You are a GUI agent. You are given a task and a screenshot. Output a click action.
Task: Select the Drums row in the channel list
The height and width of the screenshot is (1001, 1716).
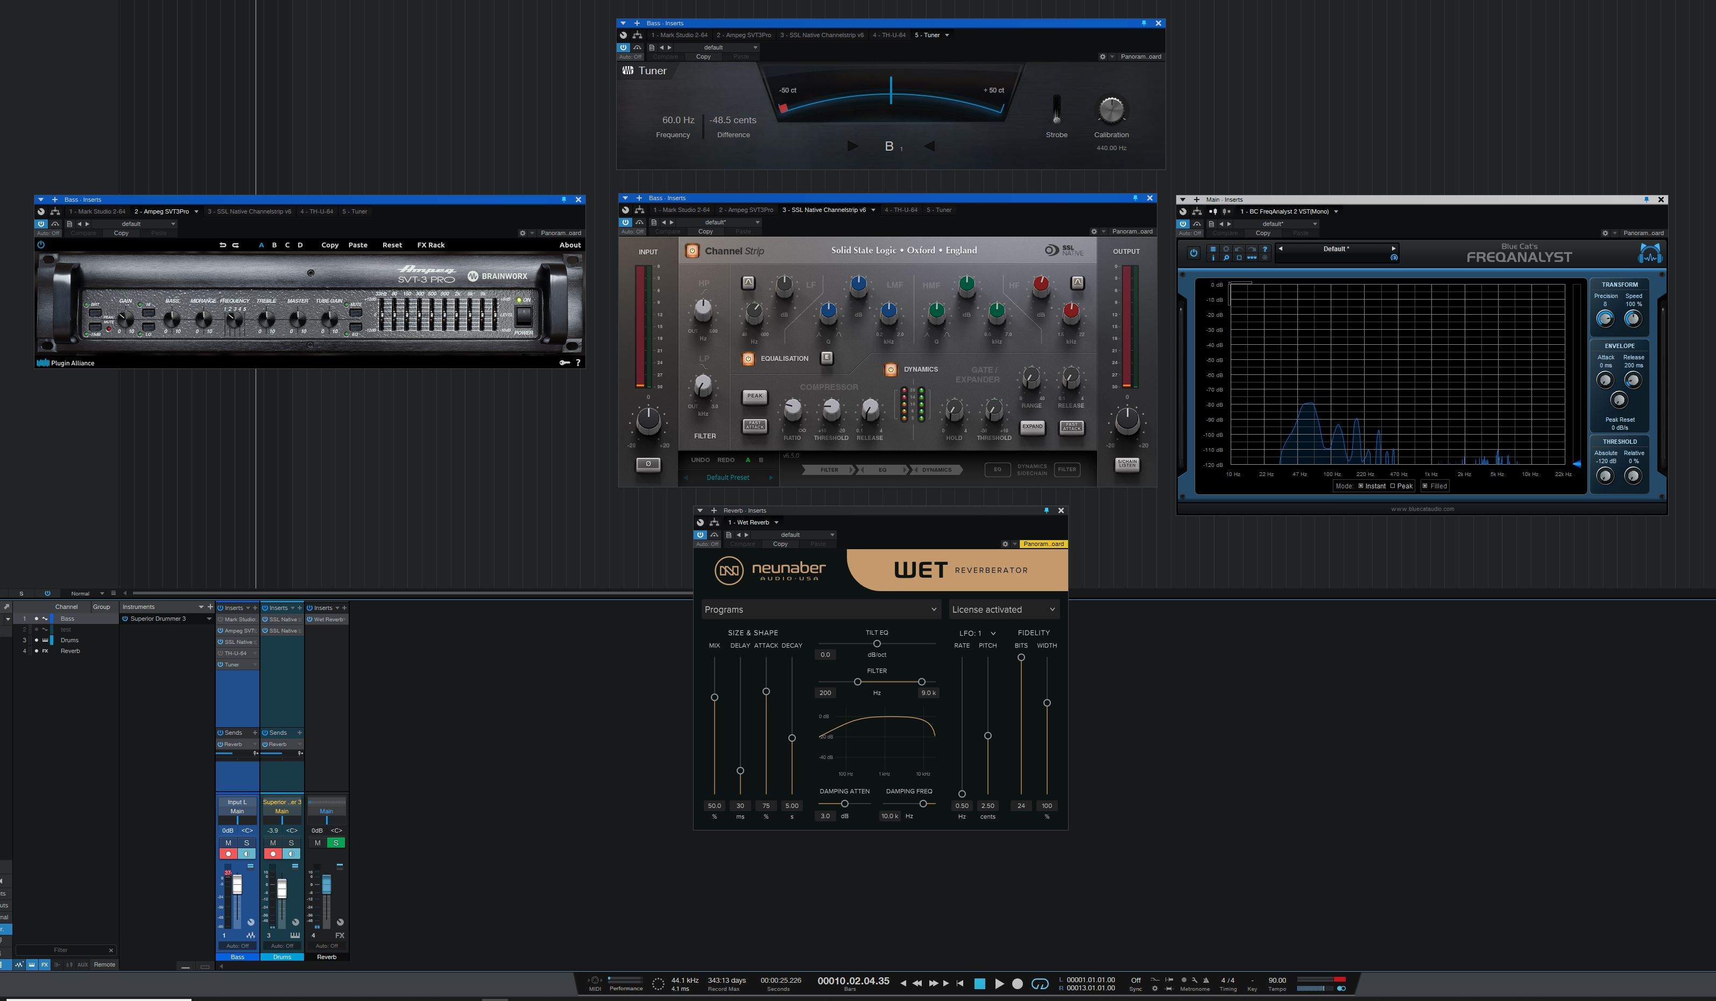coord(65,640)
